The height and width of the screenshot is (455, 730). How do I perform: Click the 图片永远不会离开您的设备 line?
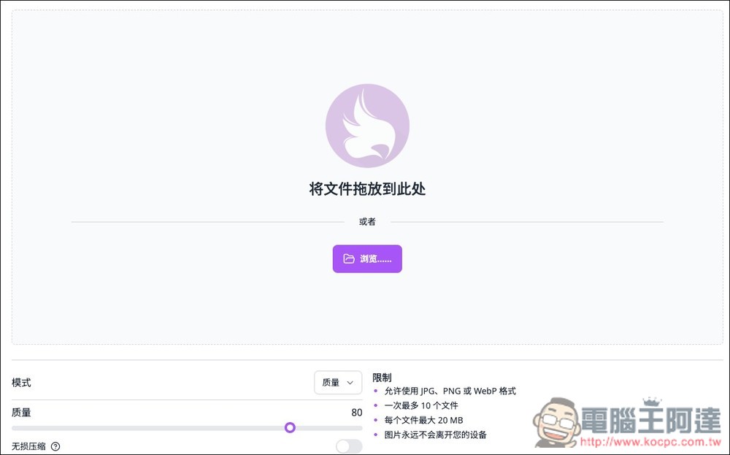point(435,435)
